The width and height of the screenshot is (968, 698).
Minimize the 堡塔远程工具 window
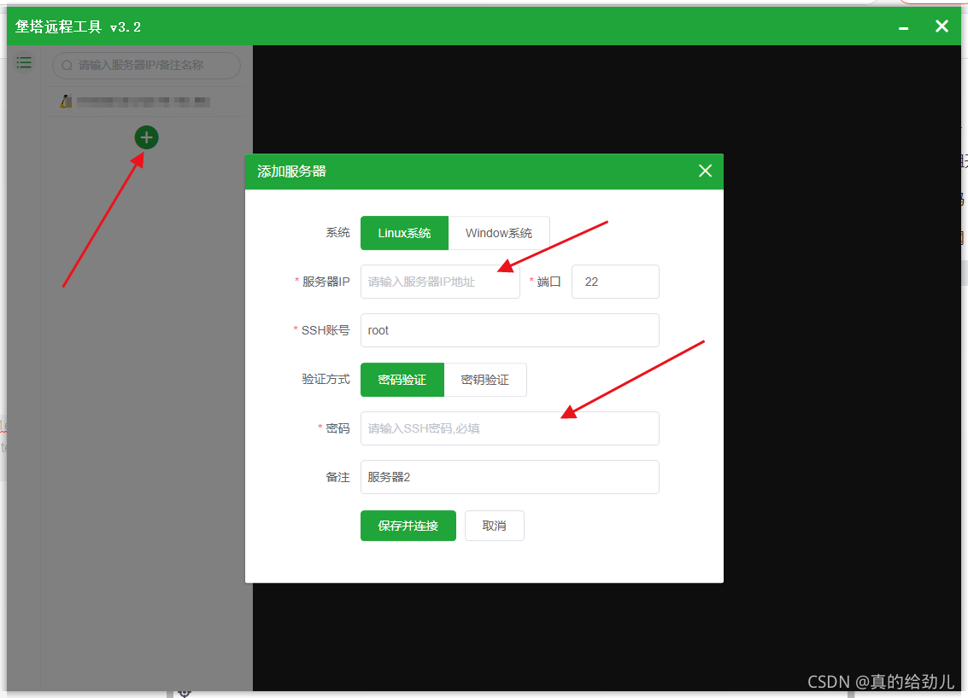pos(903,27)
